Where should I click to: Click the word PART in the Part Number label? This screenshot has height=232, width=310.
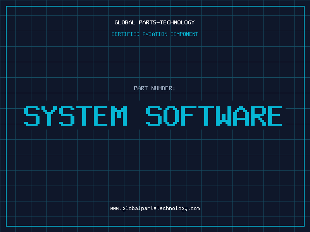tap(140, 88)
